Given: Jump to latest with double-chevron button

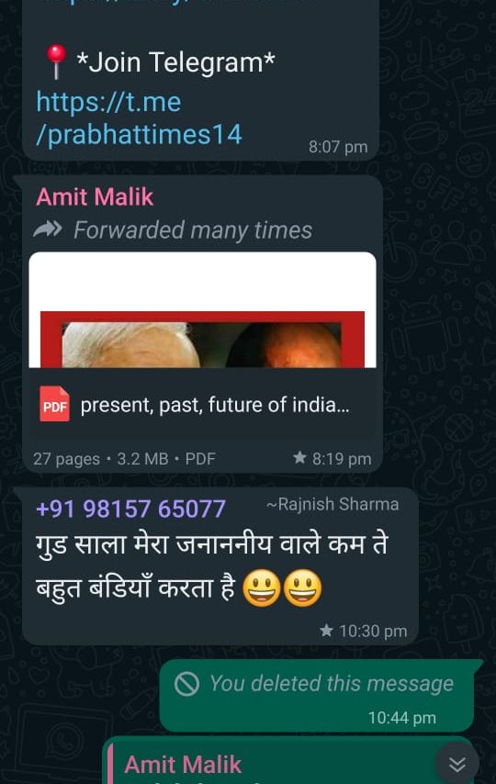Looking at the screenshot, I should [457, 764].
